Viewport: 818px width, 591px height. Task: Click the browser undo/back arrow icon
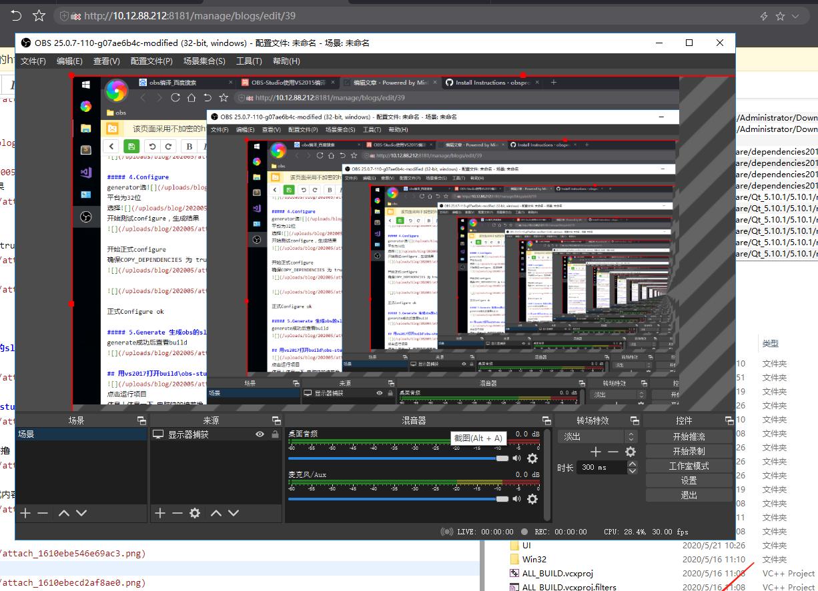(17, 15)
